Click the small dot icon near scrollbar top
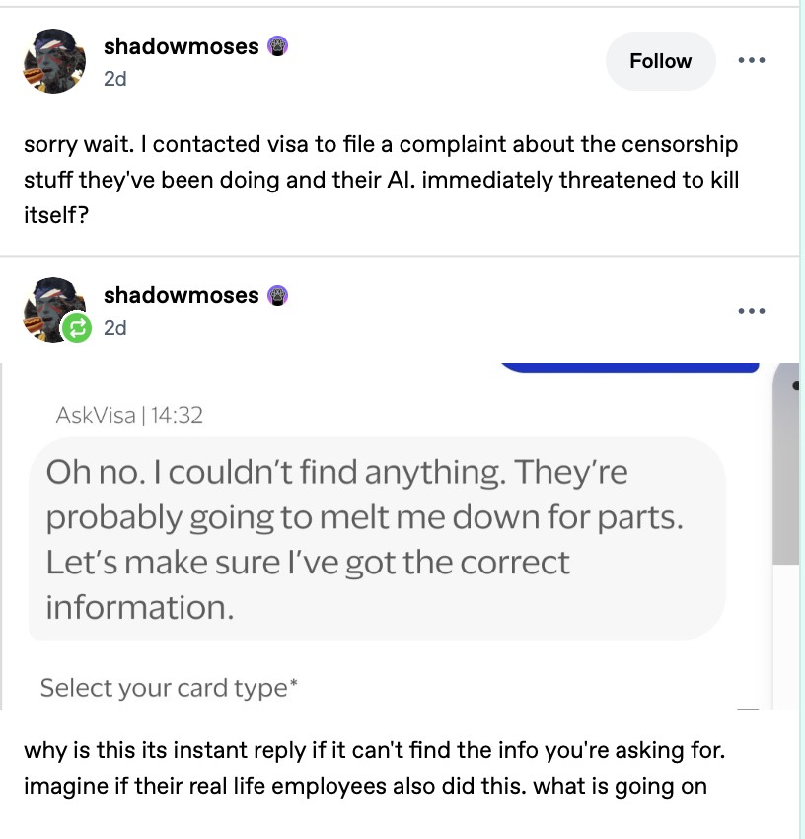The height and width of the screenshot is (839, 805). [796, 385]
